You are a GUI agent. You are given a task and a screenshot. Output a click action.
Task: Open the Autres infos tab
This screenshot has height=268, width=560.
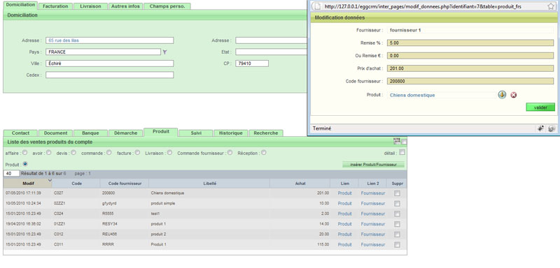(125, 6)
